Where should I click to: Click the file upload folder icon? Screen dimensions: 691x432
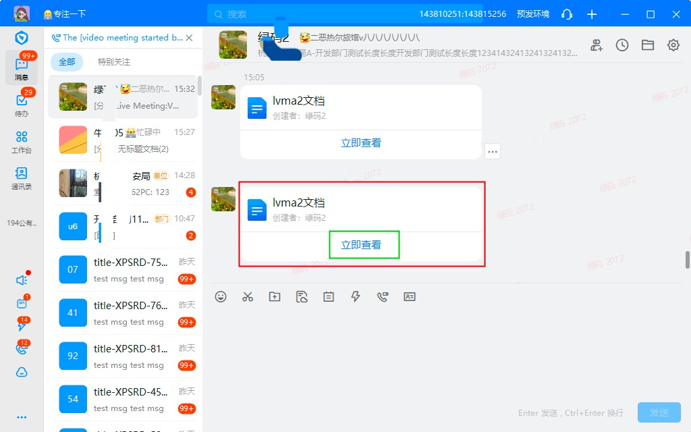(275, 296)
